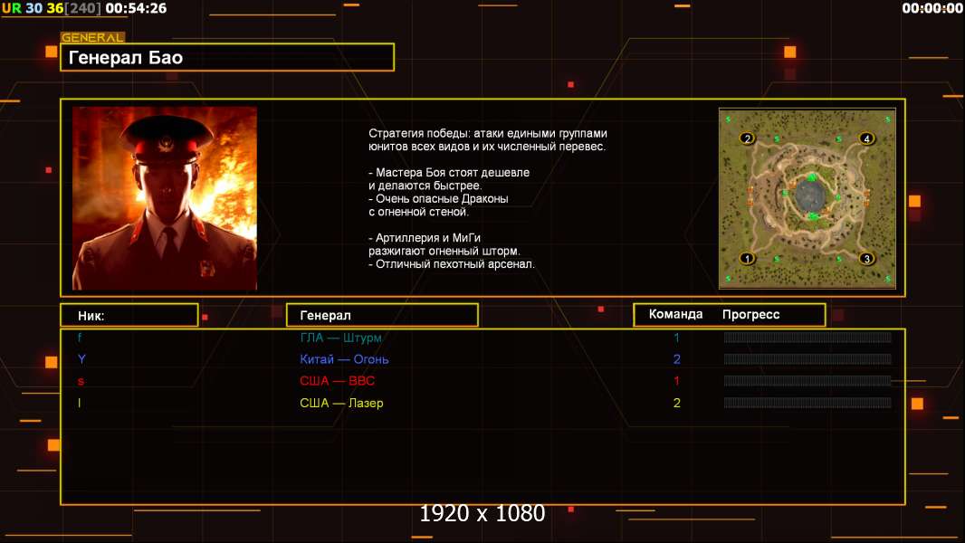Click team number for ГЛА — Штурм
This screenshot has height=543, width=965.
[x=676, y=338]
